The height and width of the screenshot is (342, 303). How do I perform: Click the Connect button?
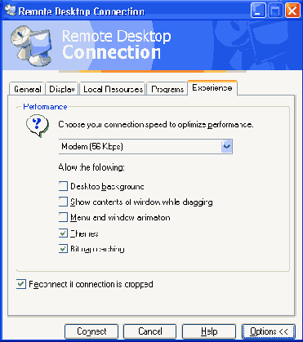(91, 331)
